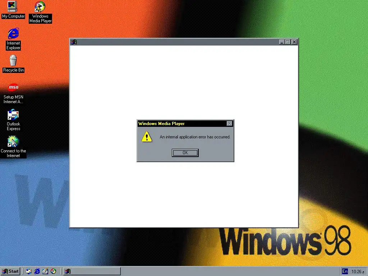Open the Start menu

click(10, 271)
